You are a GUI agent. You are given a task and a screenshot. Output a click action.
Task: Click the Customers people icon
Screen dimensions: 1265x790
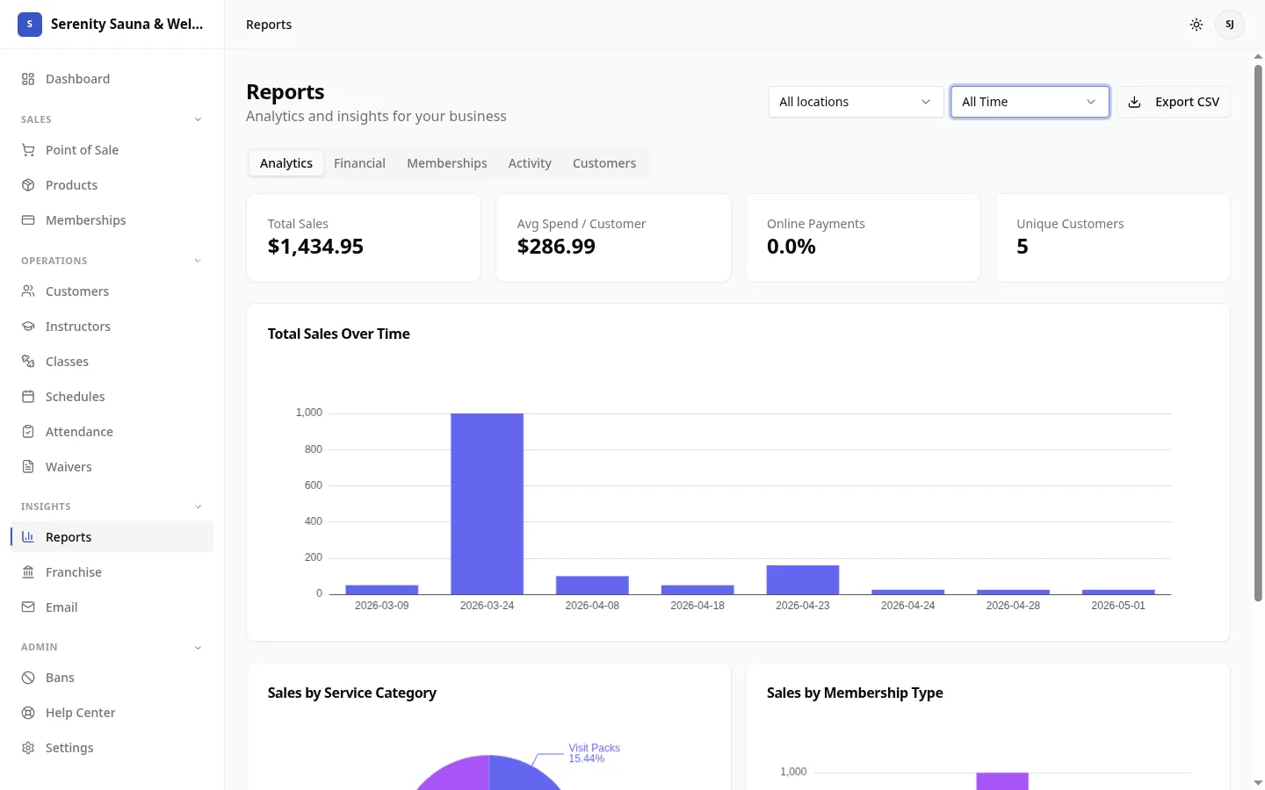(x=28, y=291)
